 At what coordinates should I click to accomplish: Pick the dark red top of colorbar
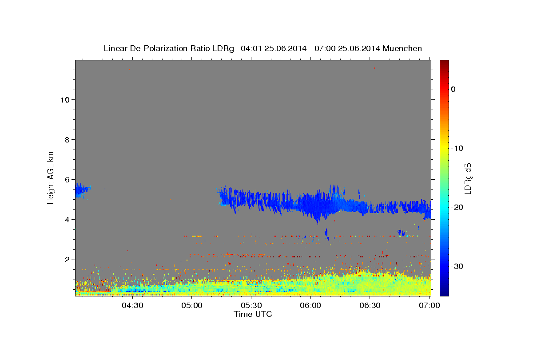(444, 63)
